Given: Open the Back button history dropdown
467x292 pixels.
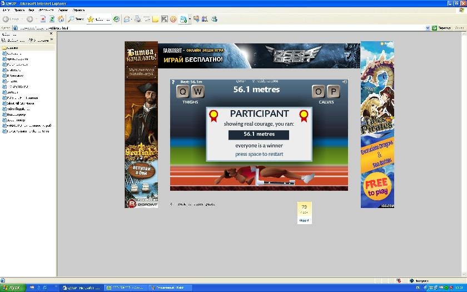Looking at the screenshot, I should 21,19.
